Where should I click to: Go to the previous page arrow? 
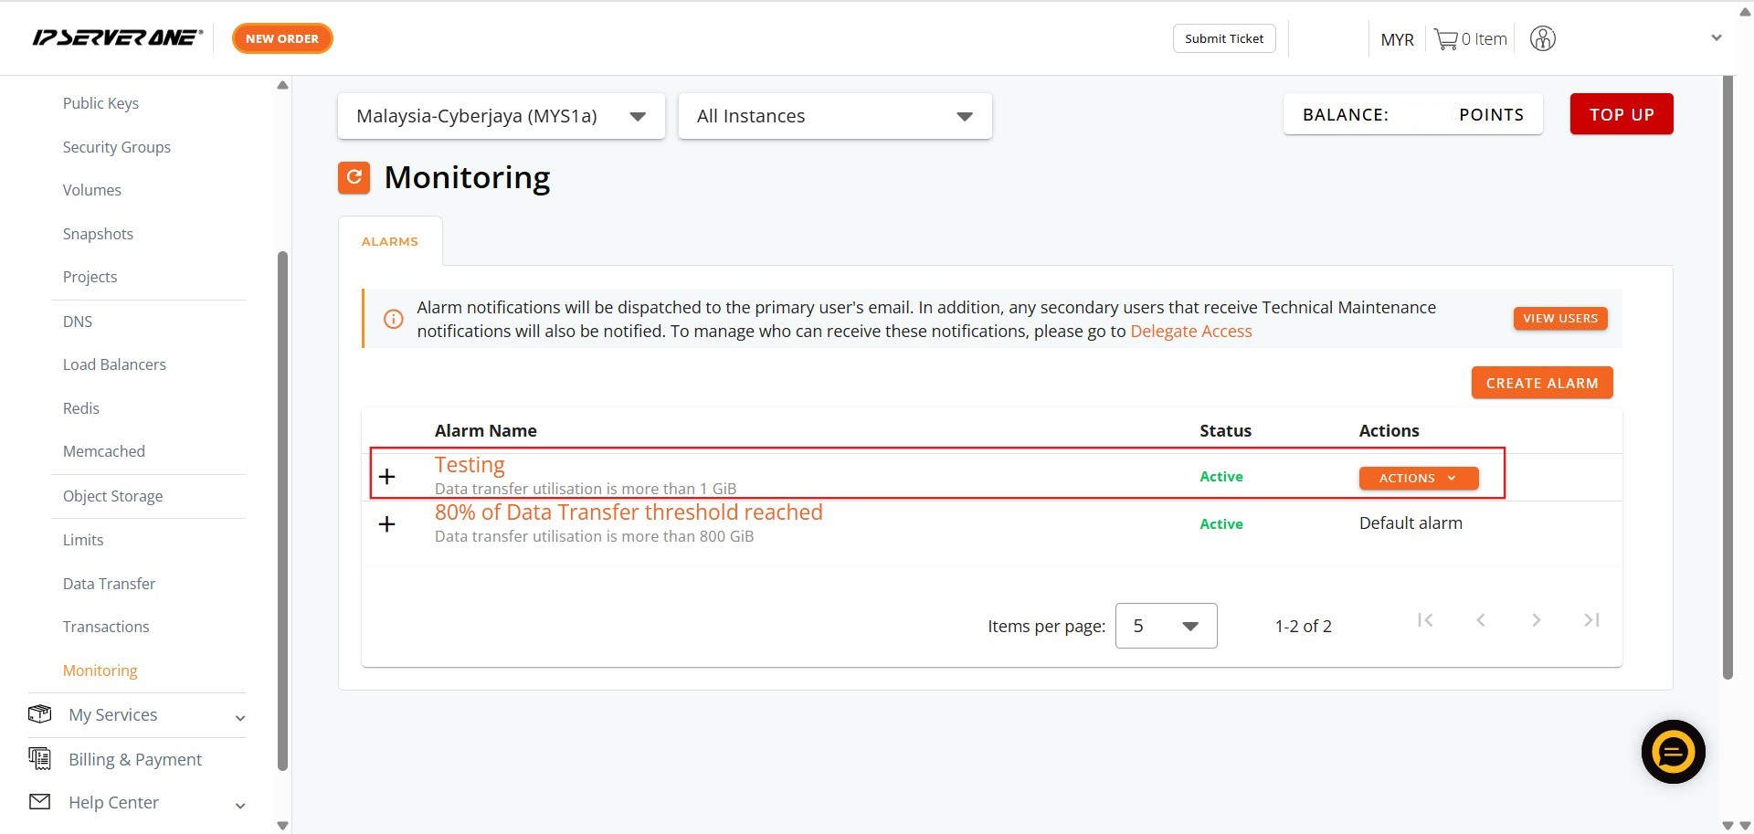coord(1481,620)
